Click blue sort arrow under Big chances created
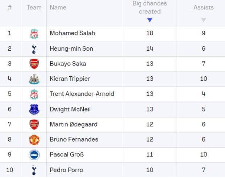 tap(150, 20)
